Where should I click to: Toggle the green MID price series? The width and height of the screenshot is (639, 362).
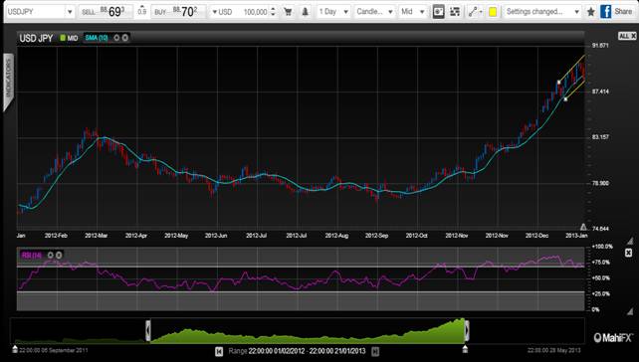(x=69, y=38)
